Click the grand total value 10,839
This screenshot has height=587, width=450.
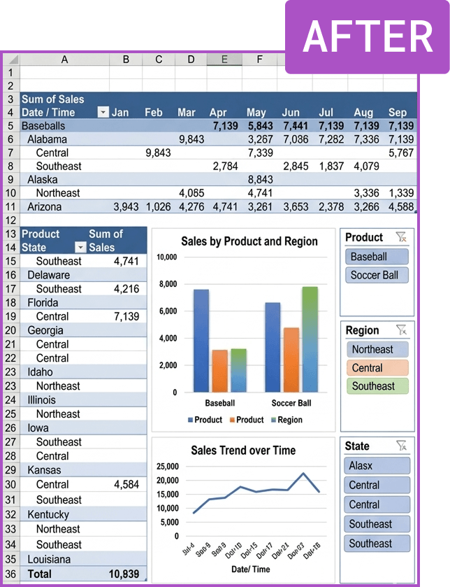124,574
